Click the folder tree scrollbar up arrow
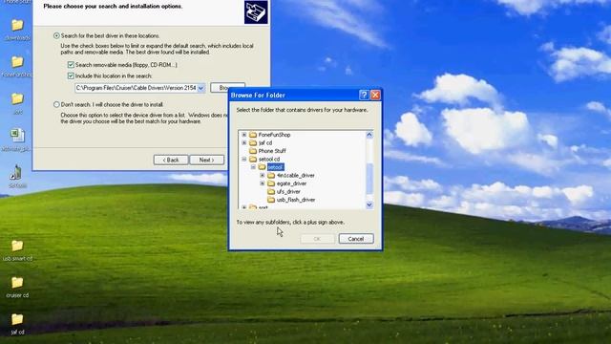The width and height of the screenshot is (611, 344). tap(369, 135)
